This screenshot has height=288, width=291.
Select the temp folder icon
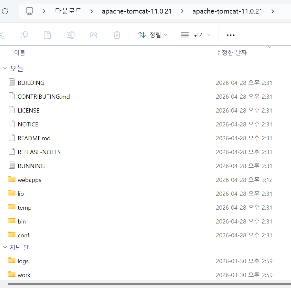point(12,207)
